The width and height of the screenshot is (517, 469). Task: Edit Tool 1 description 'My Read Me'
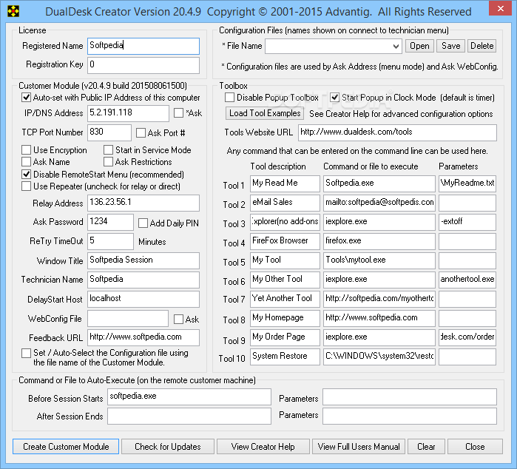285,183
